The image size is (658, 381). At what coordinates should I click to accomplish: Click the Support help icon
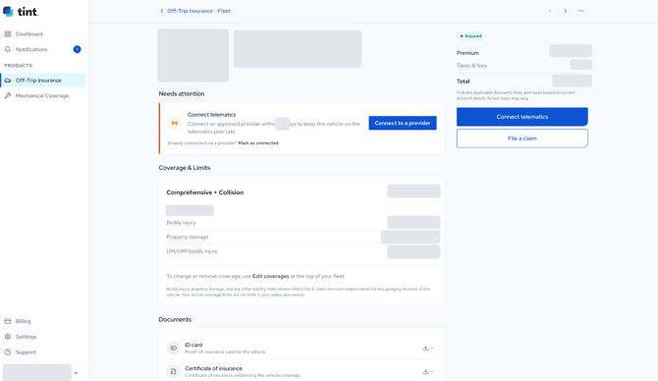pos(8,353)
